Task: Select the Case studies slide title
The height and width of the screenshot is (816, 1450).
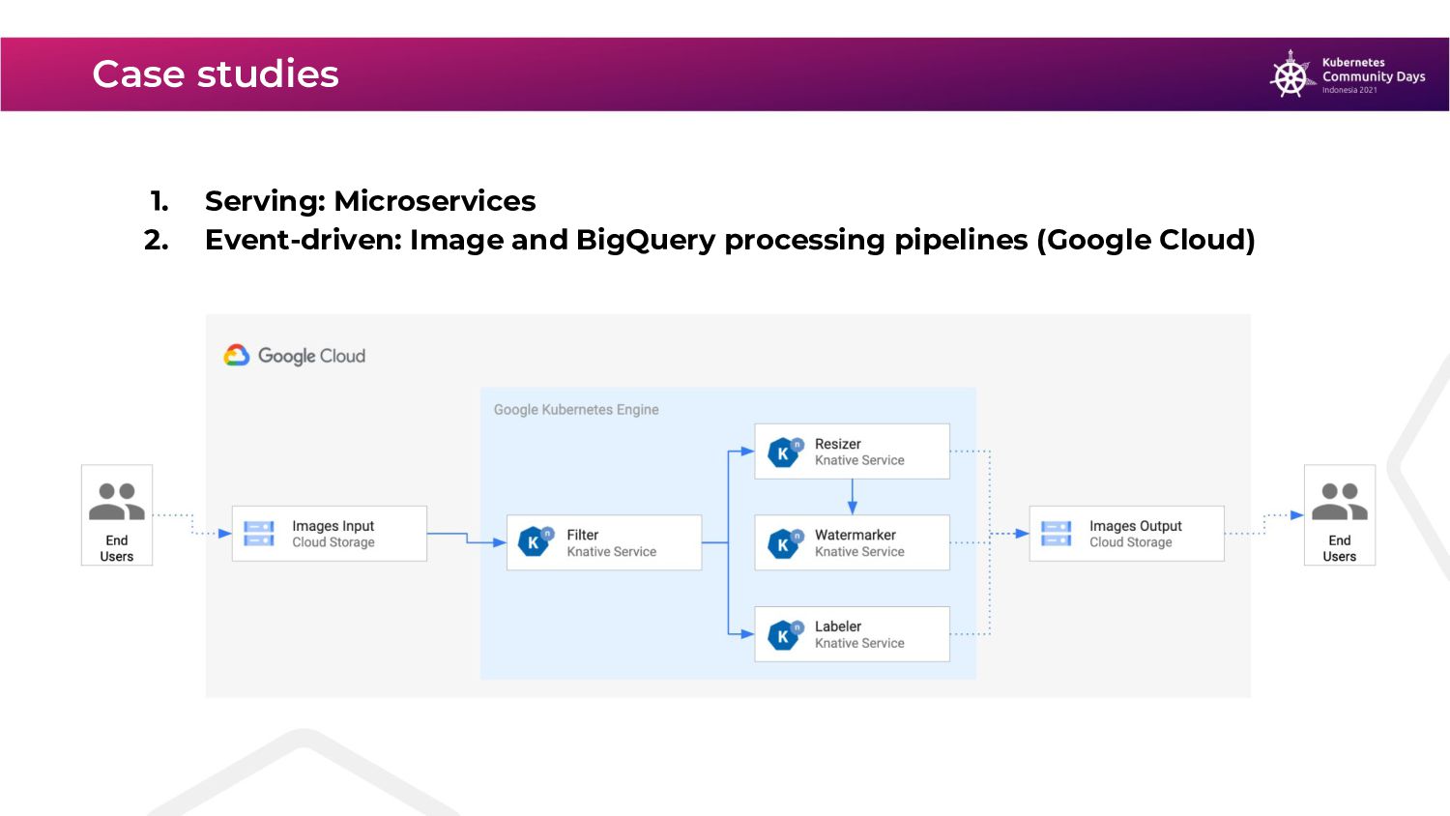Action: point(216,74)
